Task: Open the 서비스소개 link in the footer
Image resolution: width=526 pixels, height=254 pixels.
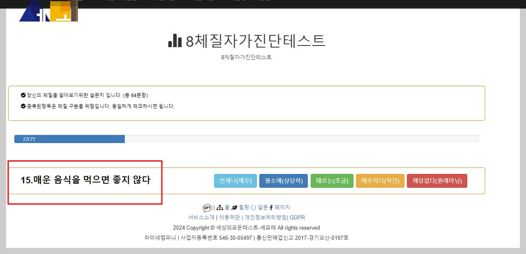Action: point(201,217)
